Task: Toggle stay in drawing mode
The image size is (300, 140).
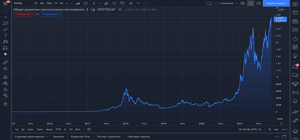Action: (x=5, y=83)
